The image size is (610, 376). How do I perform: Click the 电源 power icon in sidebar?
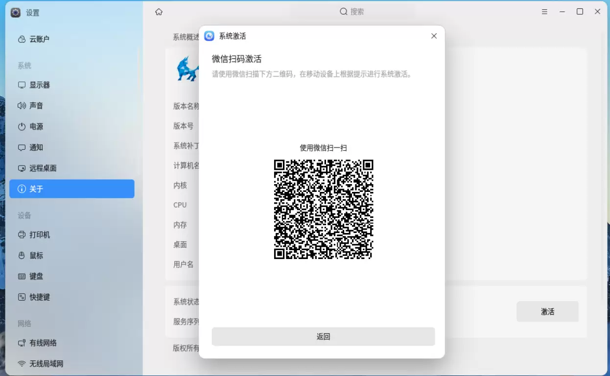22,126
